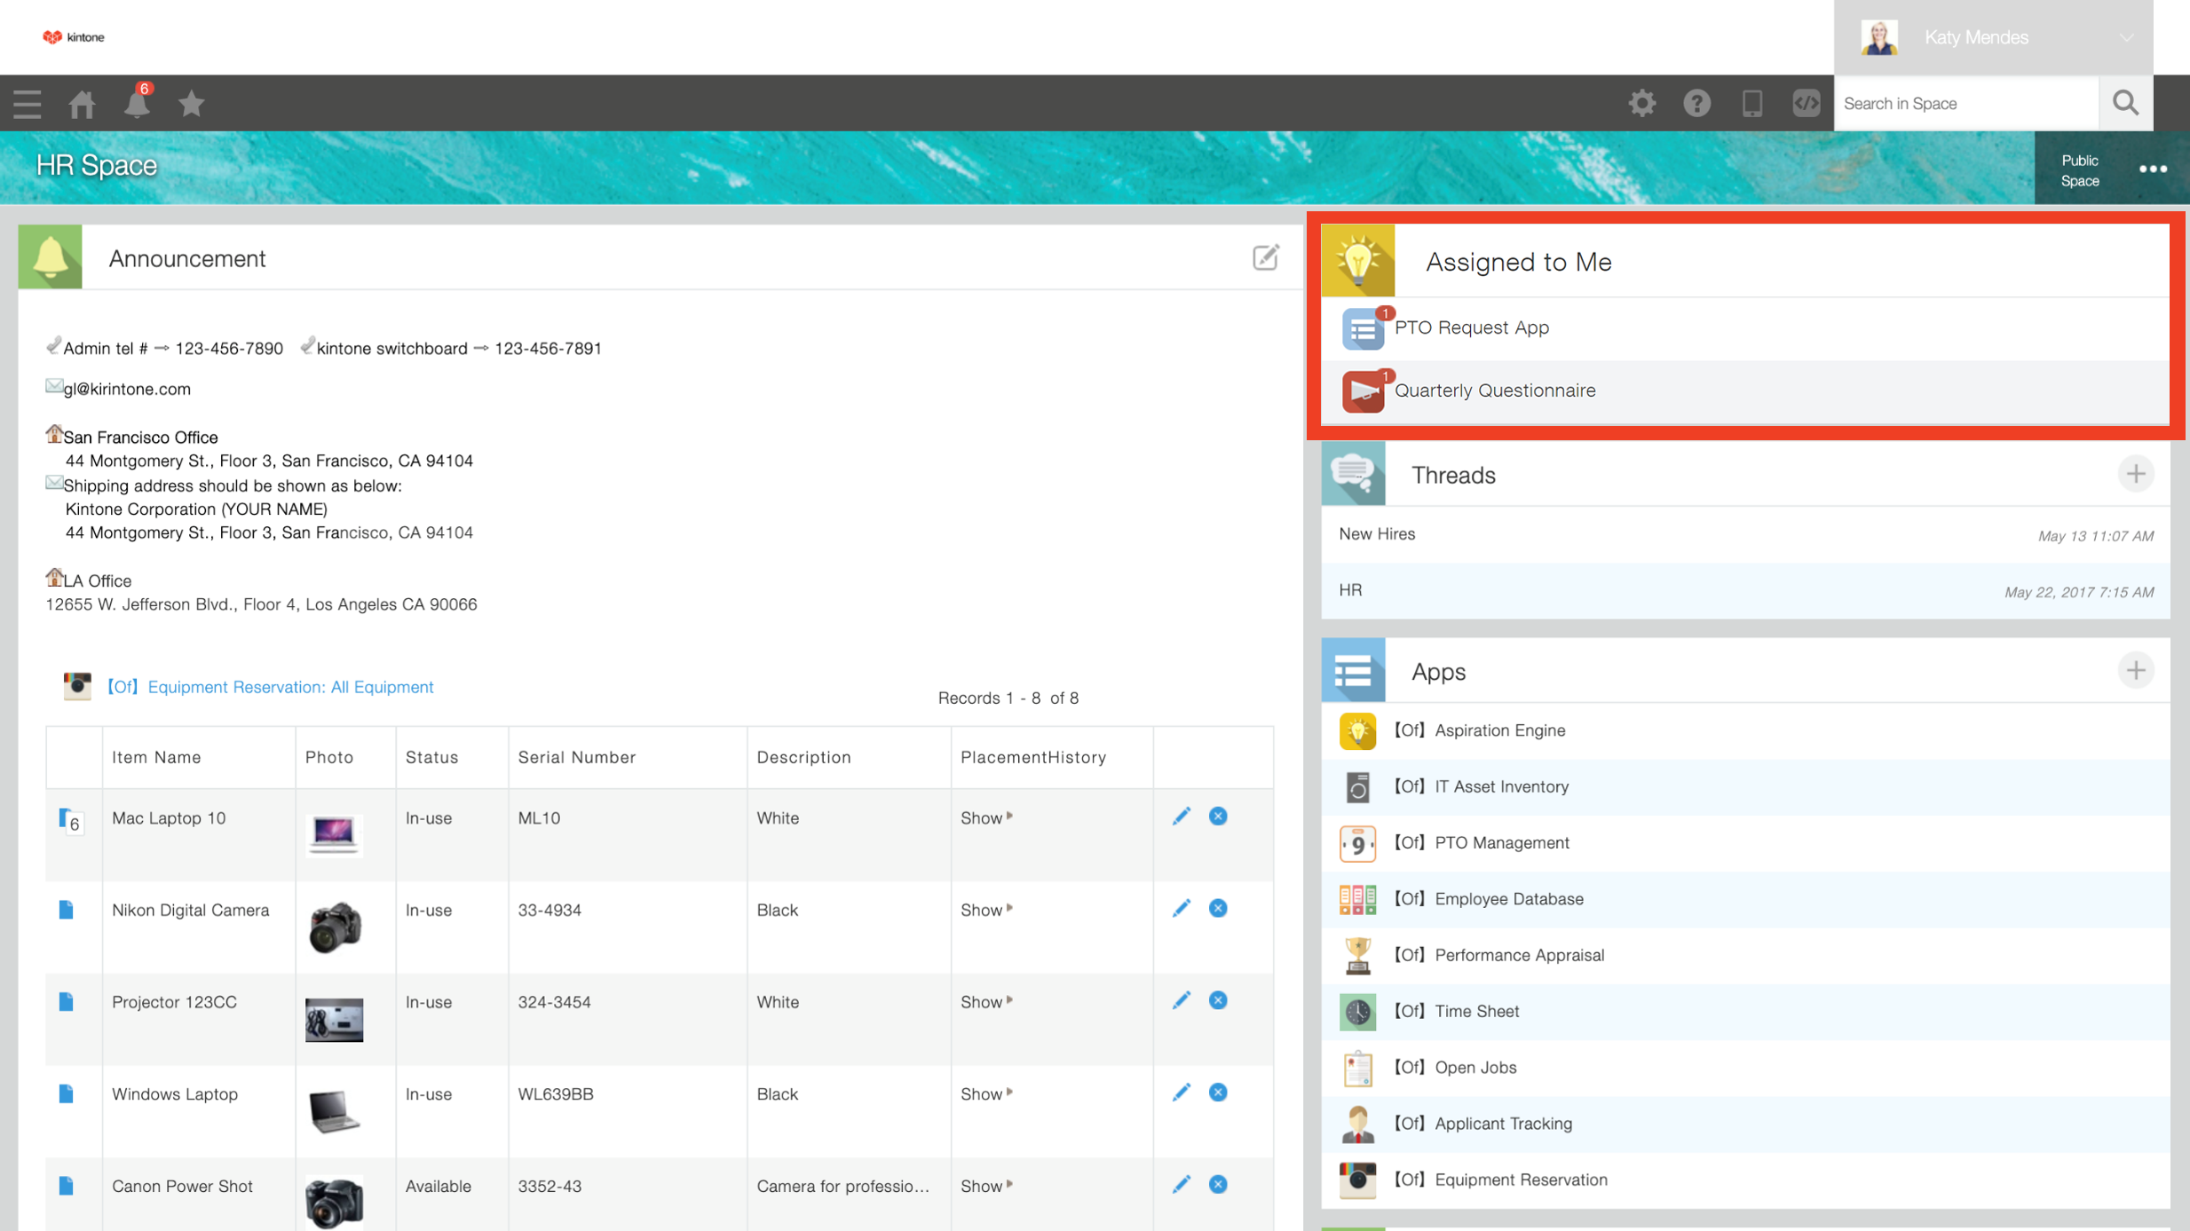Open Equipment Reservation: All Equipment link
Screen dimensions: 2190x1231
[290, 687]
